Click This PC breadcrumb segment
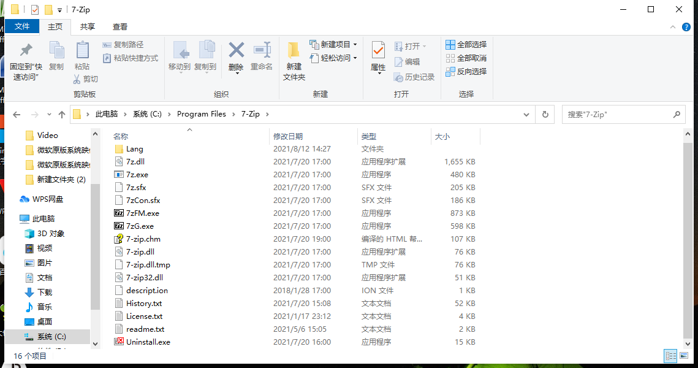698x368 pixels. click(107, 114)
